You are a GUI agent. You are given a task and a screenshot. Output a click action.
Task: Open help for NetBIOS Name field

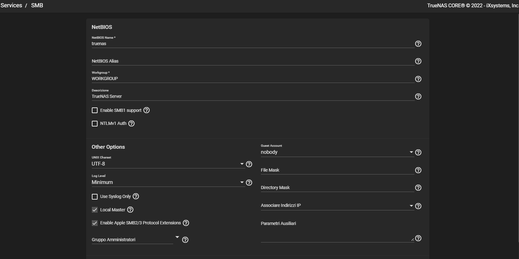pyautogui.click(x=418, y=44)
